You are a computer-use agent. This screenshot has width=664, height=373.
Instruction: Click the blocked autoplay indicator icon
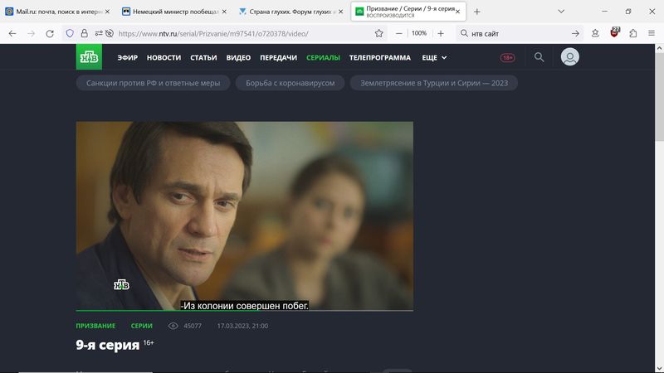point(110,33)
